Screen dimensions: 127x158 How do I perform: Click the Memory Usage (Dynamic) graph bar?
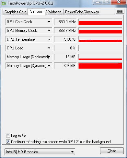pos(100,66)
